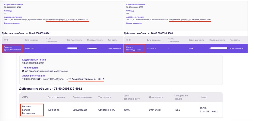
Task: Click the deal date 2014-06-27 cell
Action: pos(156,110)
